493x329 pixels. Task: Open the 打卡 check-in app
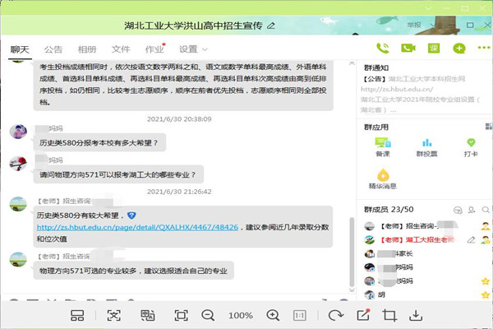(471, 147)
